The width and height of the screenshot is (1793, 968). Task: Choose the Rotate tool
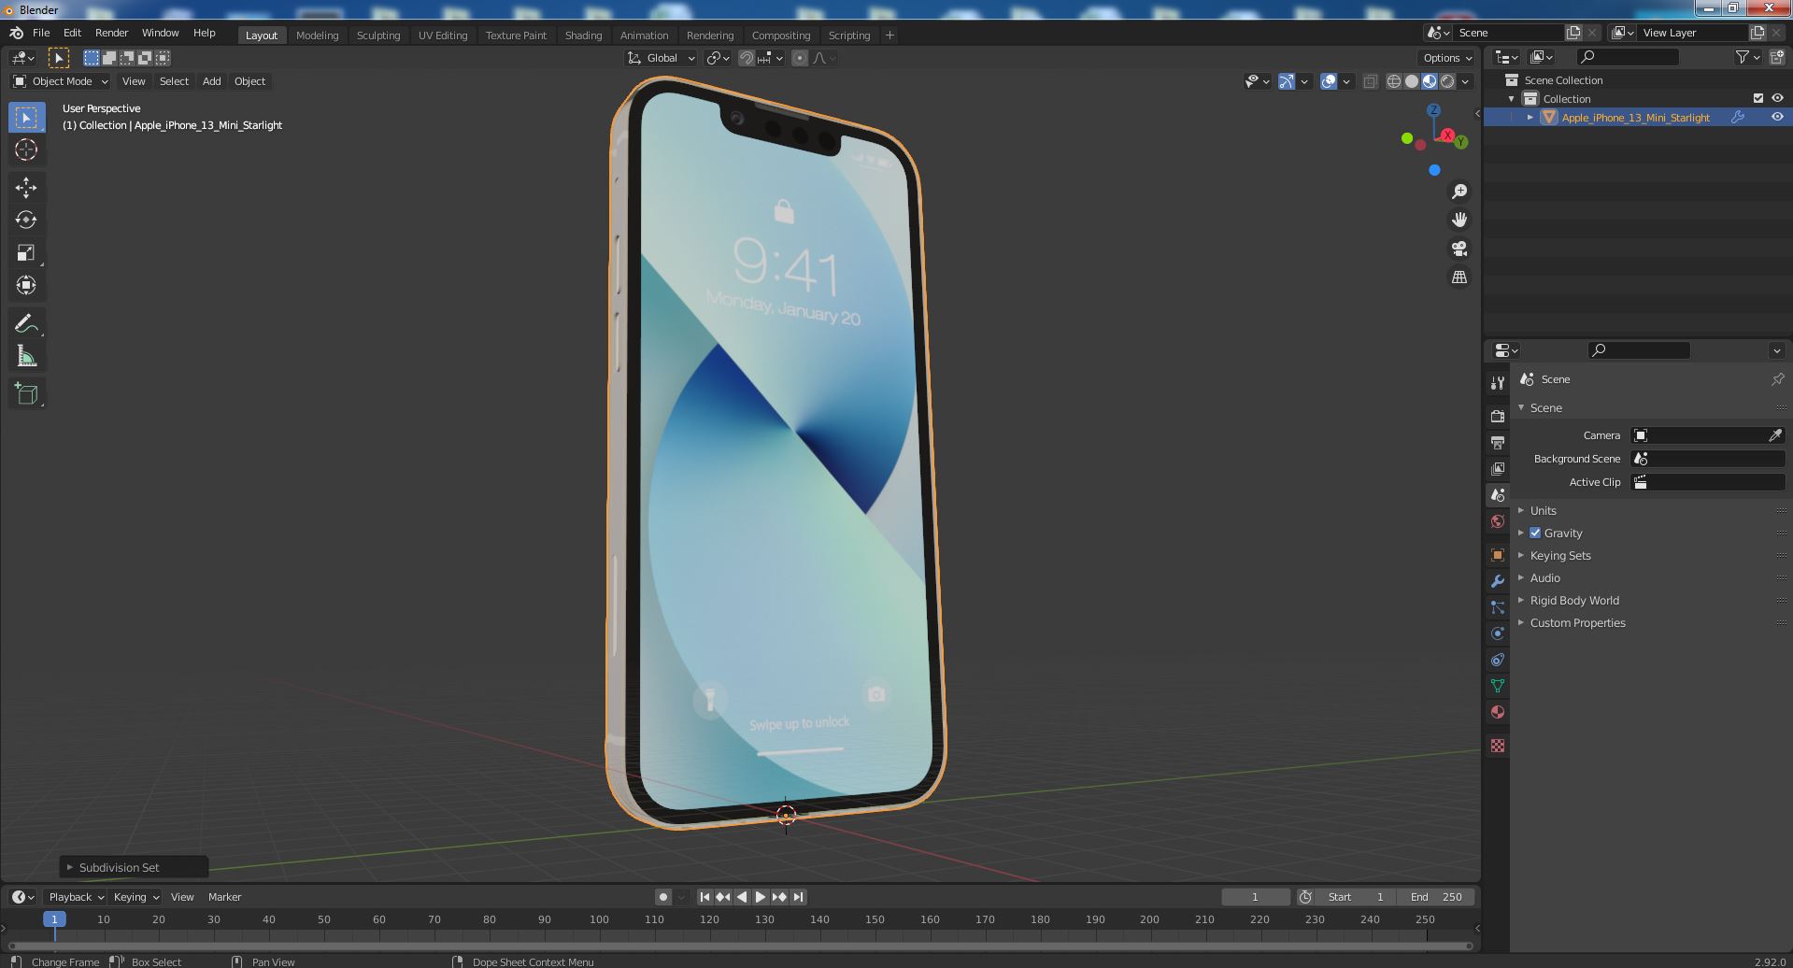tap(26, 220)
